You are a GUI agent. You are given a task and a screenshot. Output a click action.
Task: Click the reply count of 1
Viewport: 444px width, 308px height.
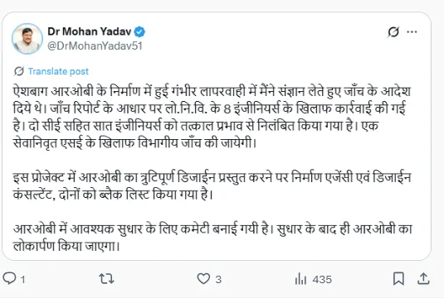[23, 280]
